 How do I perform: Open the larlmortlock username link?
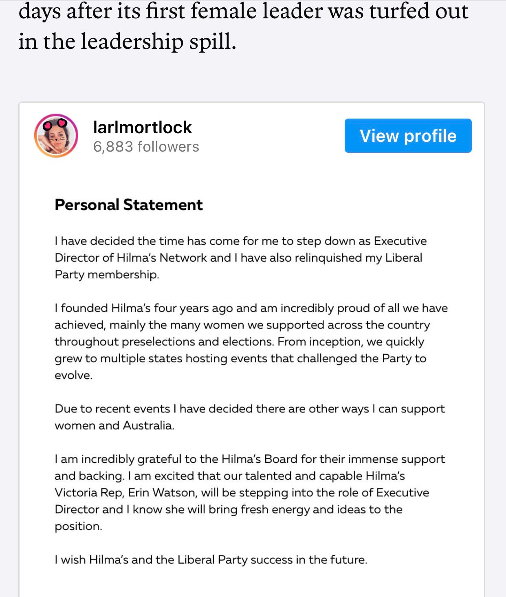[142, 127]
